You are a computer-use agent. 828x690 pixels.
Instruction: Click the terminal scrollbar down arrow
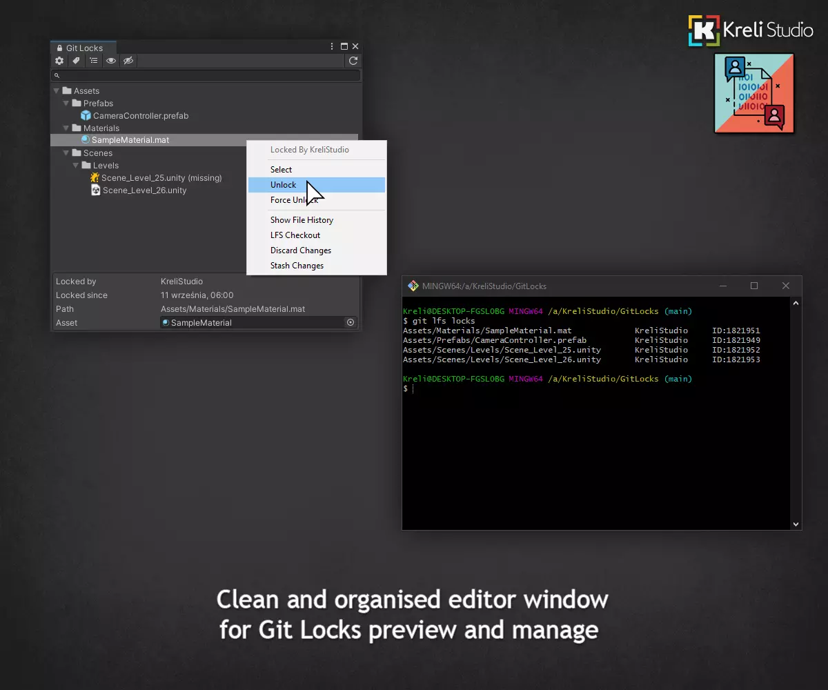796,524
